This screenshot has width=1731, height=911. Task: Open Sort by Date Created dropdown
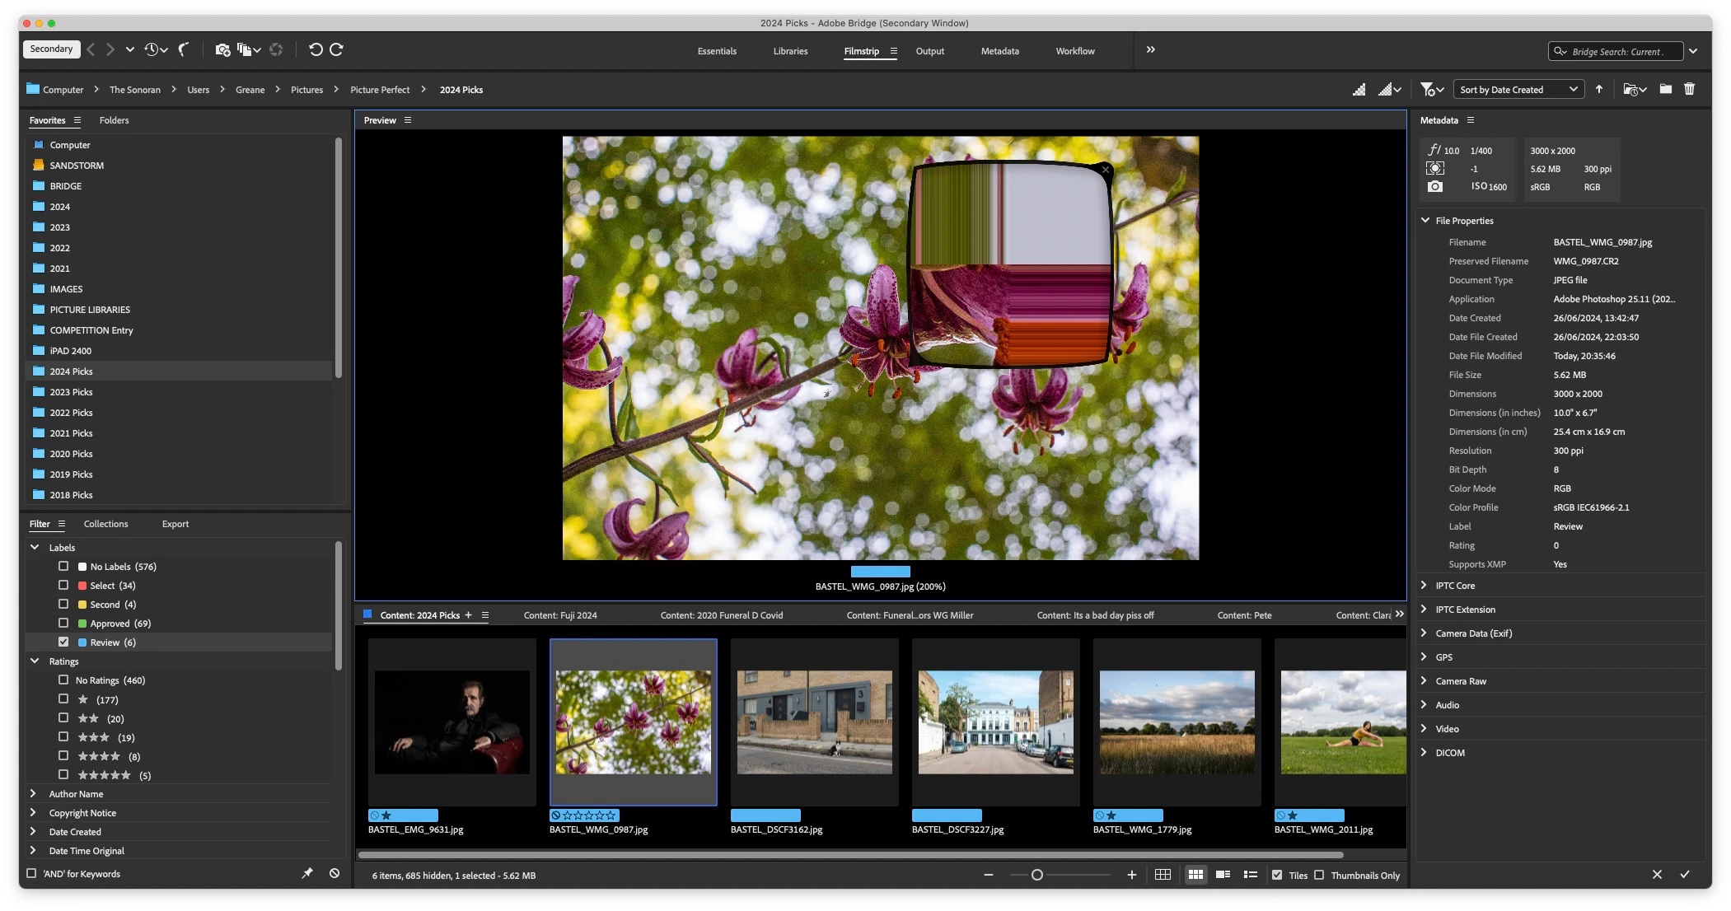1517,89
